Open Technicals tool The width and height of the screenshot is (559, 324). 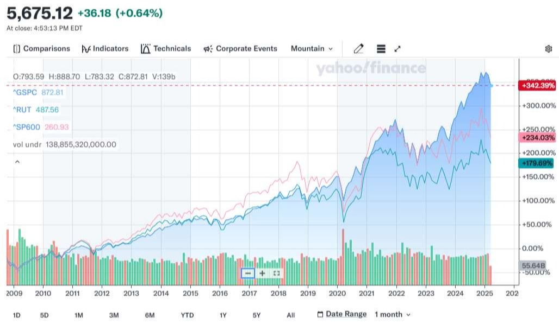(x=166, y=49)
